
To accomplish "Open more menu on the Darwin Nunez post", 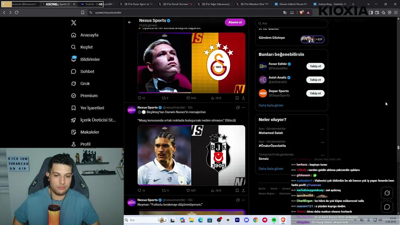I will click(243, 107).
